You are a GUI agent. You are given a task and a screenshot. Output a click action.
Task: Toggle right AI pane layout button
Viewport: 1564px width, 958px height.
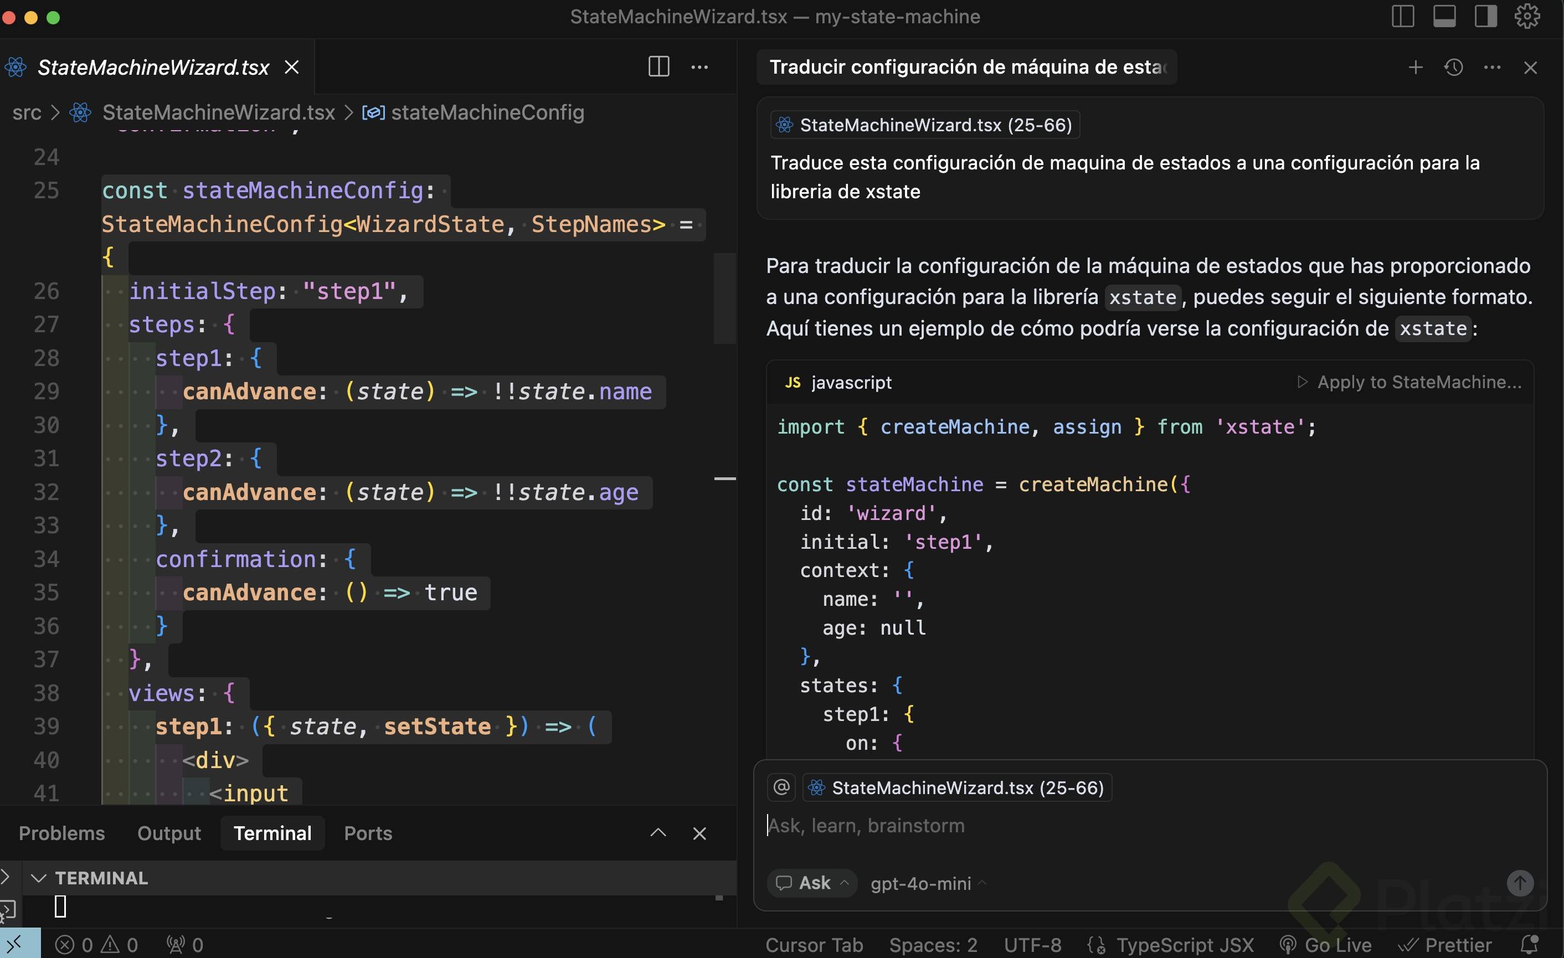(x=1485, y=17)
